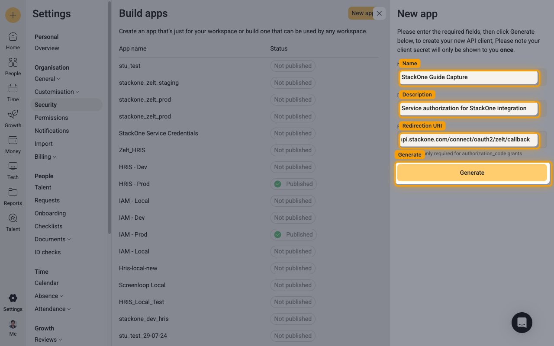Open the HRIS - Prod app row
Viewport: 554px width, 346px height.
point(248,184)
